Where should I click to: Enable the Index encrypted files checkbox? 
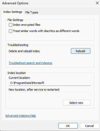(x=10, y=25)
